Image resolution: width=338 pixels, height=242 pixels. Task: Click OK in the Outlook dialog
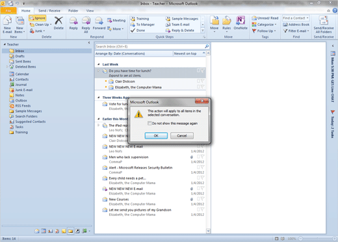click(156, 136)
